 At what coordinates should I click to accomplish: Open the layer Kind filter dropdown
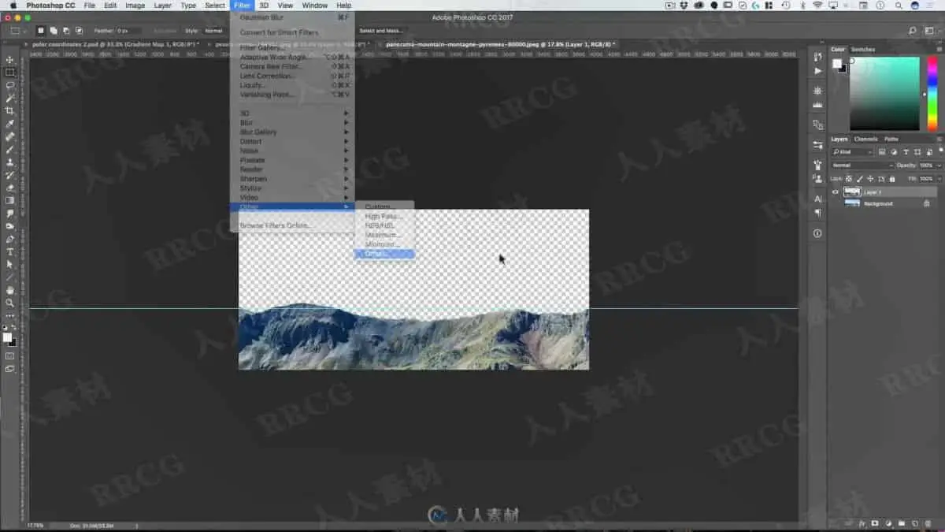point(853,152)
